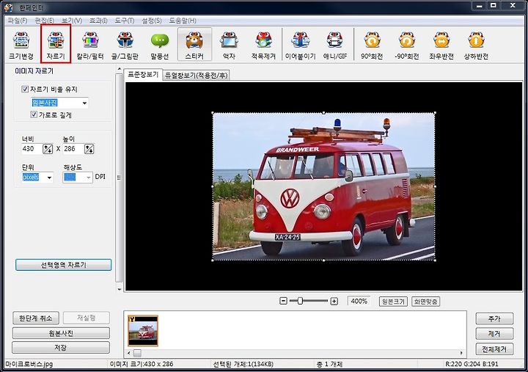The width and height of the screenshot is (528, 372).
Task: Click the 400% zoom value field
Action: point(359,301)
